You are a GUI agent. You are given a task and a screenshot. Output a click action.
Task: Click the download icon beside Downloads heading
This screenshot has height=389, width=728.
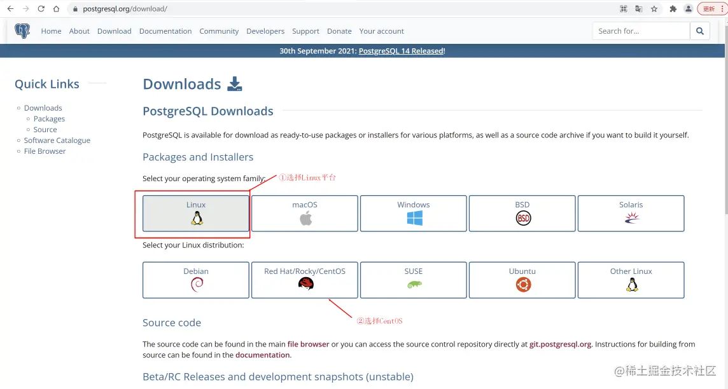coord(234,84)
